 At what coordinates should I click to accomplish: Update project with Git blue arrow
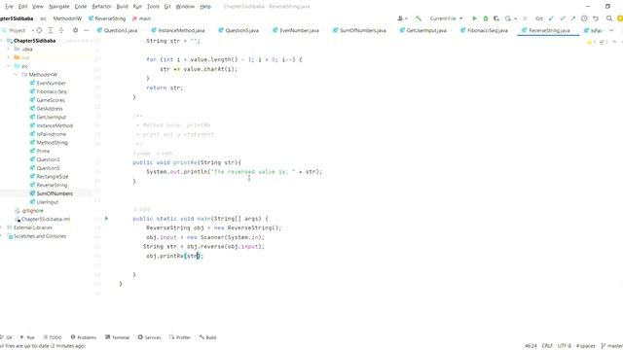click(x=551, y=18)
